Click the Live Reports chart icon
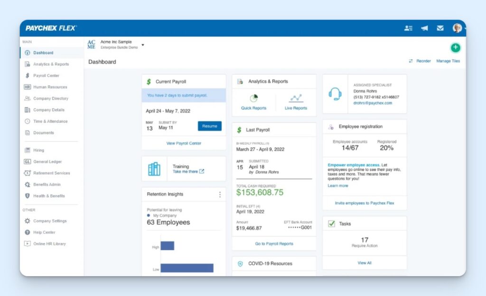Screen dimensions: 486x296 click(296, 99)
